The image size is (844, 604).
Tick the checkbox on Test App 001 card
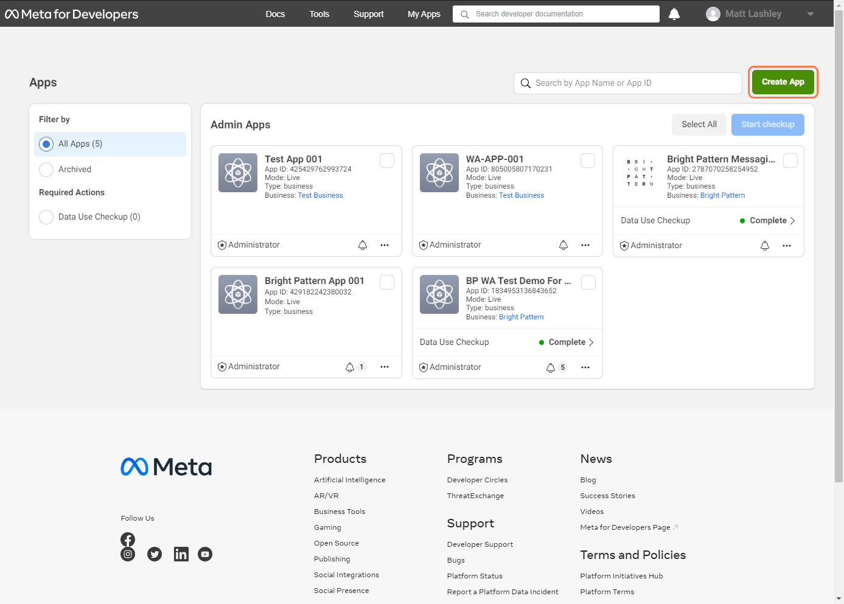coord(387,161)
